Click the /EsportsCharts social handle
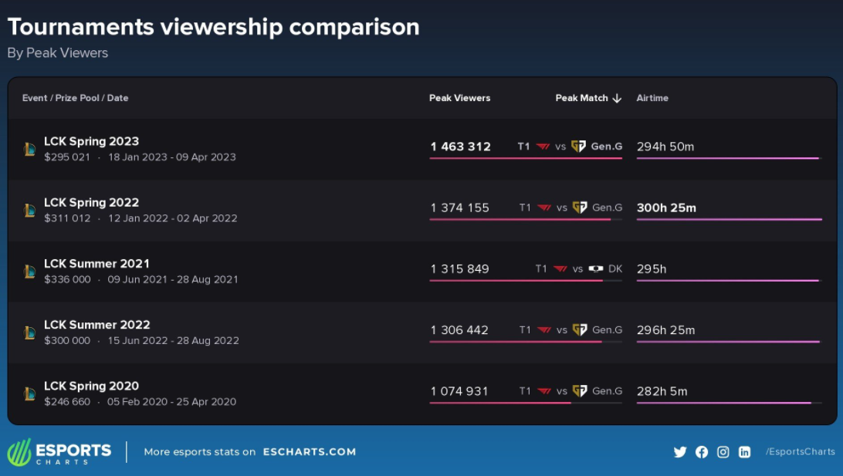Viewport: 843px width, 476px height. point(800,452)
